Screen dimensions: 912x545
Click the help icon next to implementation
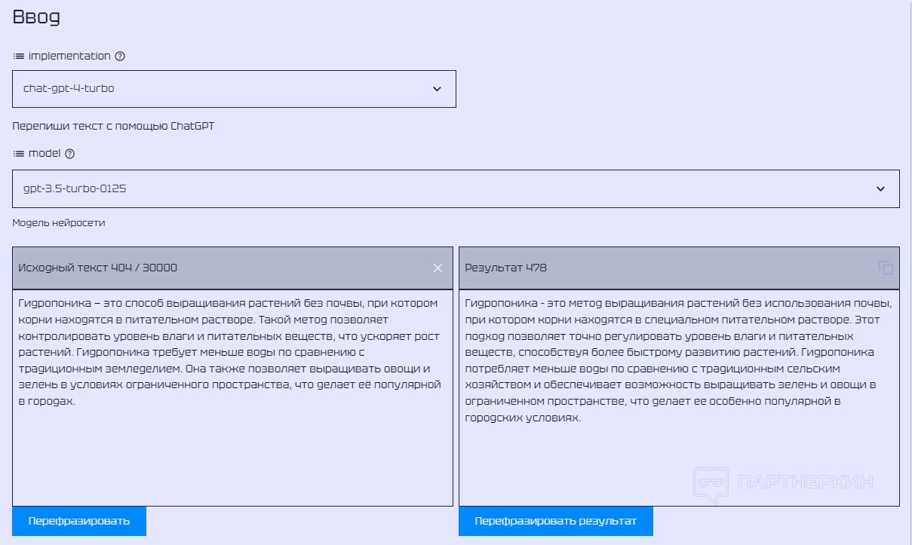[x=120, y=56]
